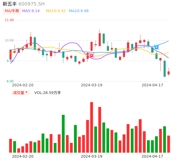Click the MA/牛熊 indicator selector

click(12, 11)
